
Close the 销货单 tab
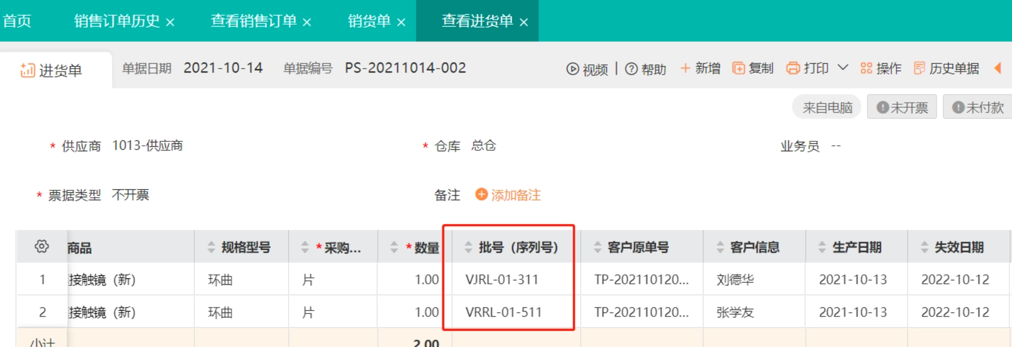(401, 22)
